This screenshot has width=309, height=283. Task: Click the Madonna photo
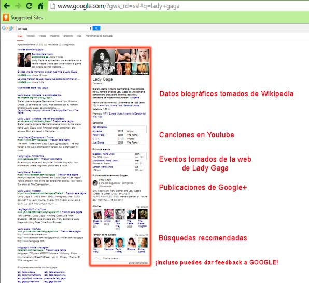click(x=109, y=243)
